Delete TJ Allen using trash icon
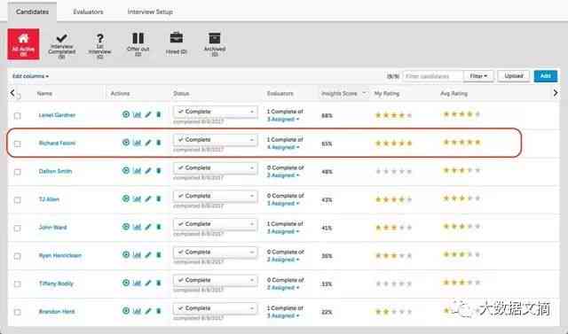Screen dimensions: 568x334 point(158,198)
